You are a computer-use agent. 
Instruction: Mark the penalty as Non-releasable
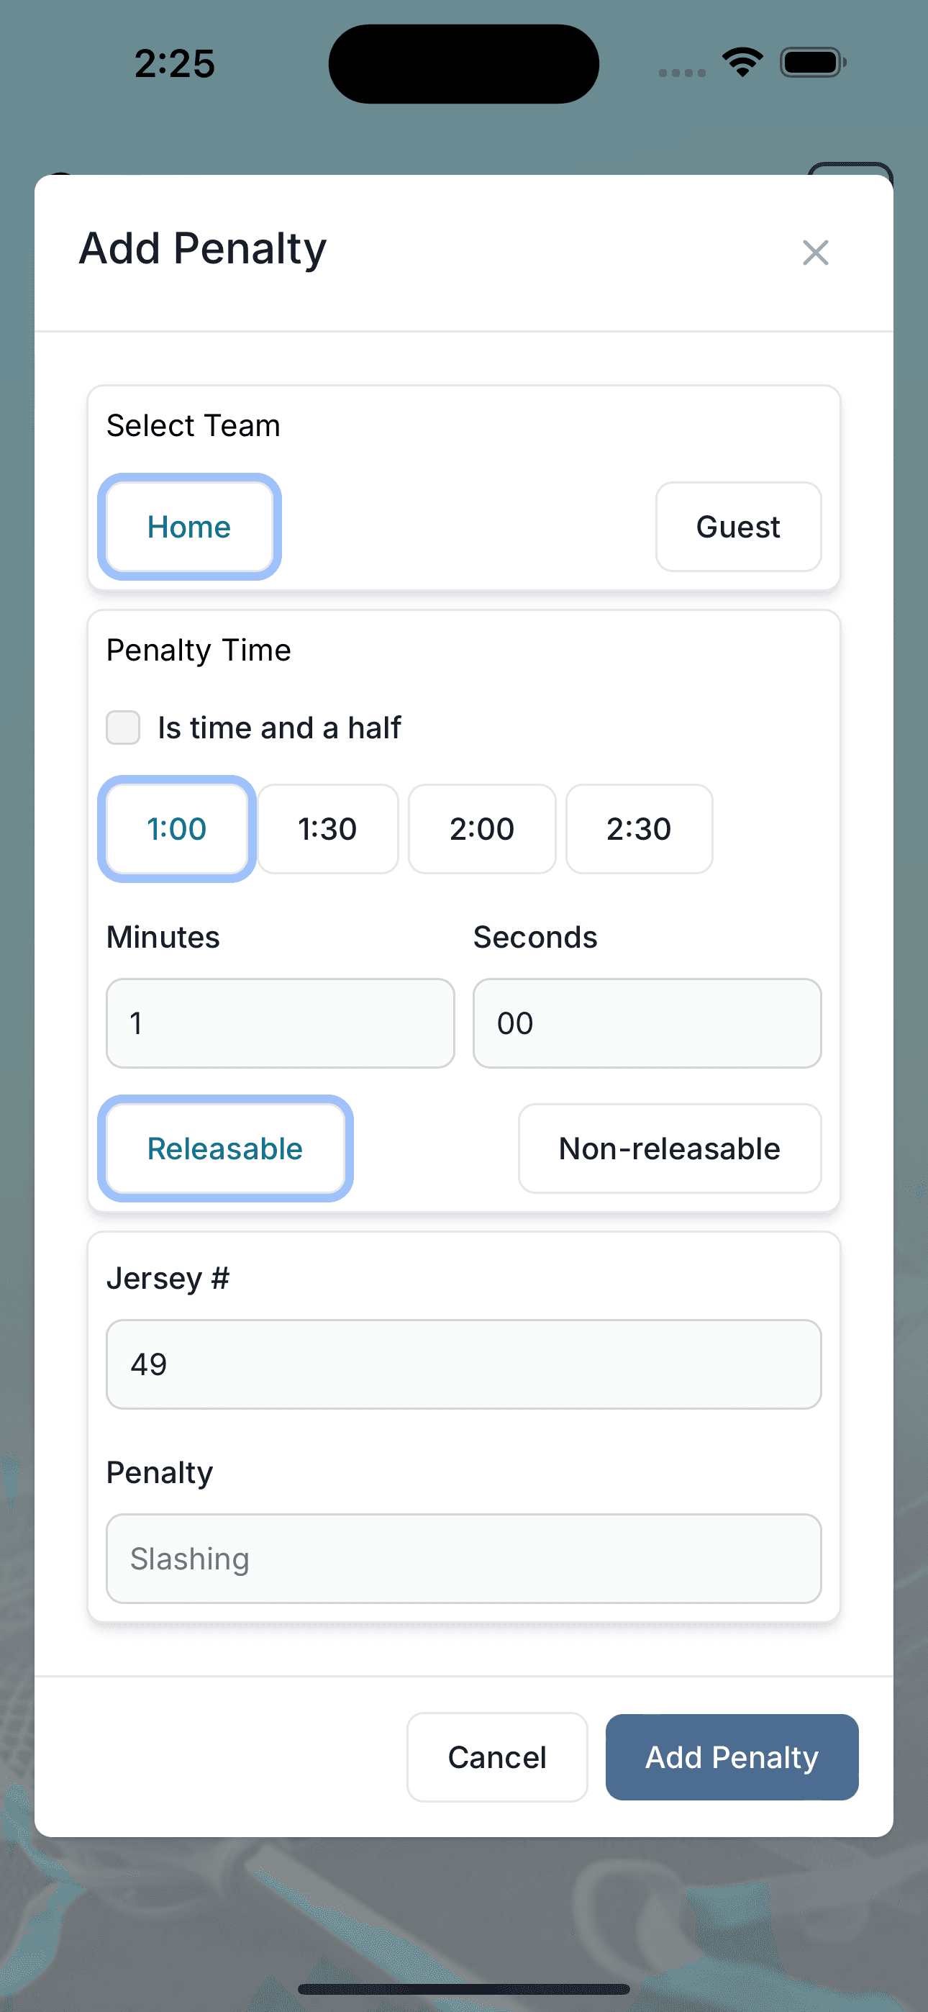click(668, 1148)
